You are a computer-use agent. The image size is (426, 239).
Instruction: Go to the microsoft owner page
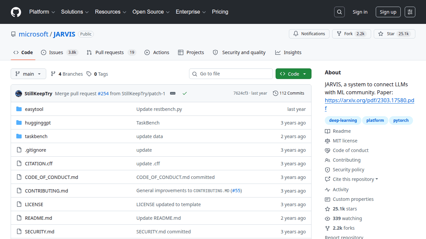coord(33,34)
